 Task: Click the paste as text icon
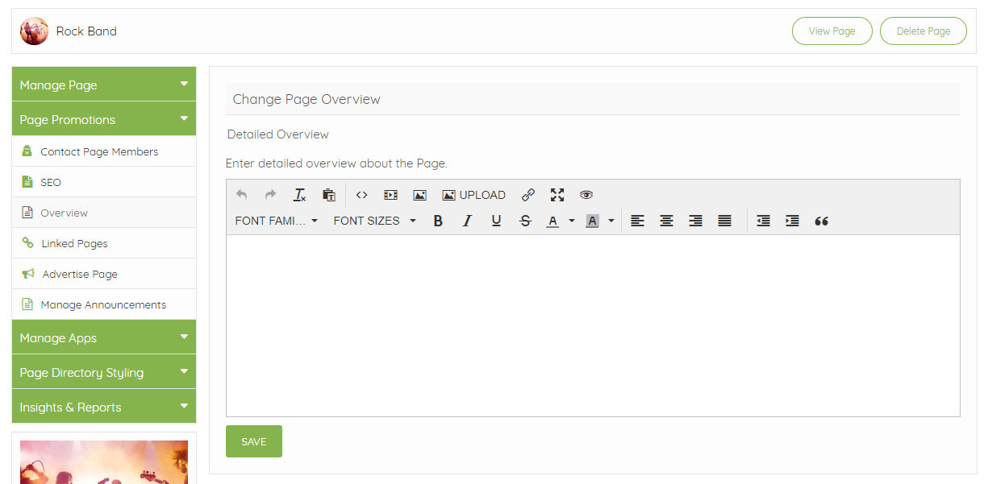pos(329,195)
